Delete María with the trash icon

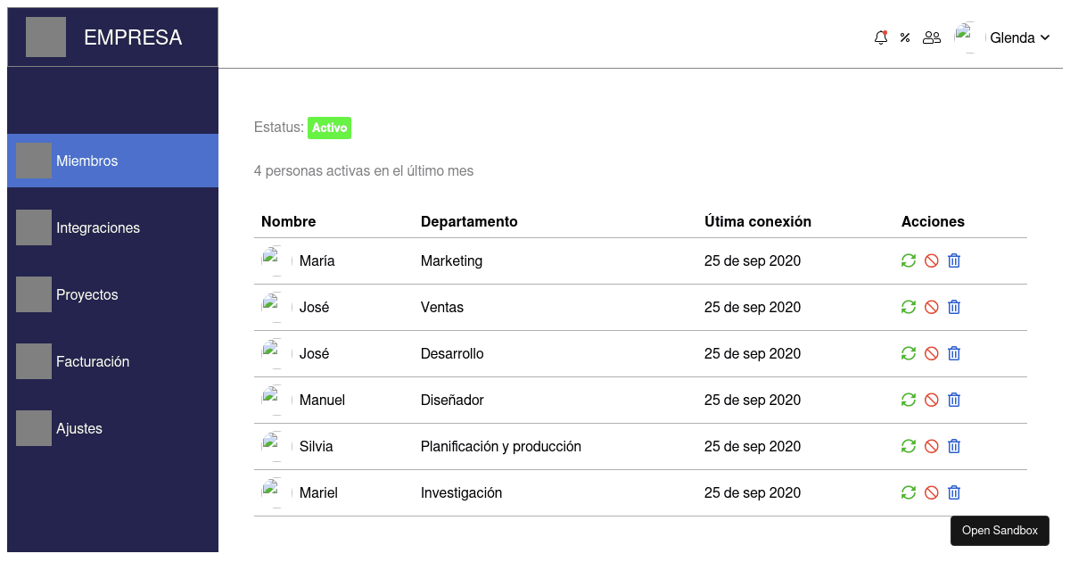(954, 260)
